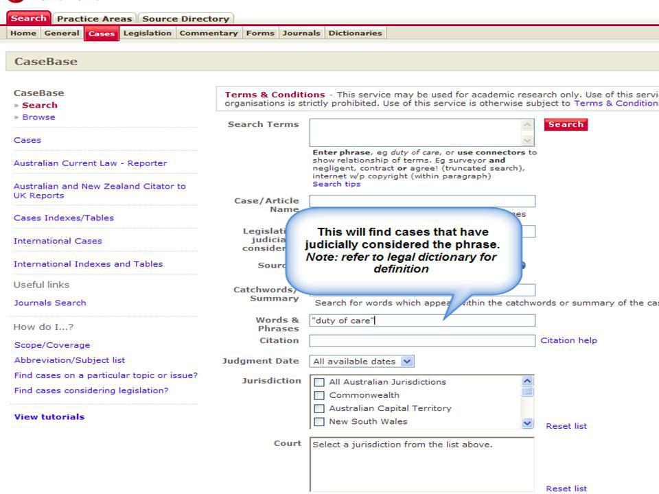Open the Legislation sub-tab
Screen dimensions: 659x494
[x=148, y=33]
